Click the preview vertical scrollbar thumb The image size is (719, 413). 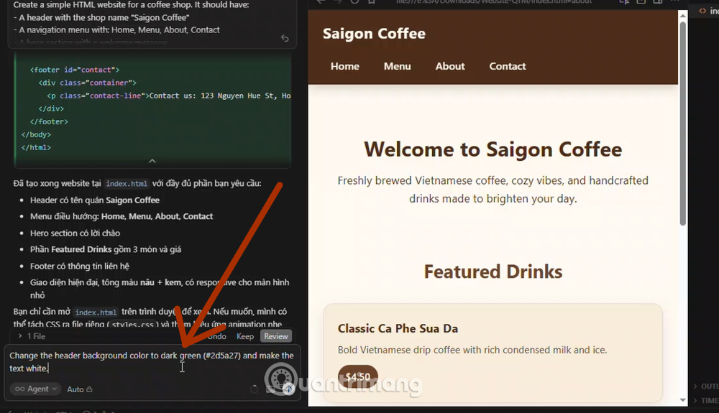(683, 123)
